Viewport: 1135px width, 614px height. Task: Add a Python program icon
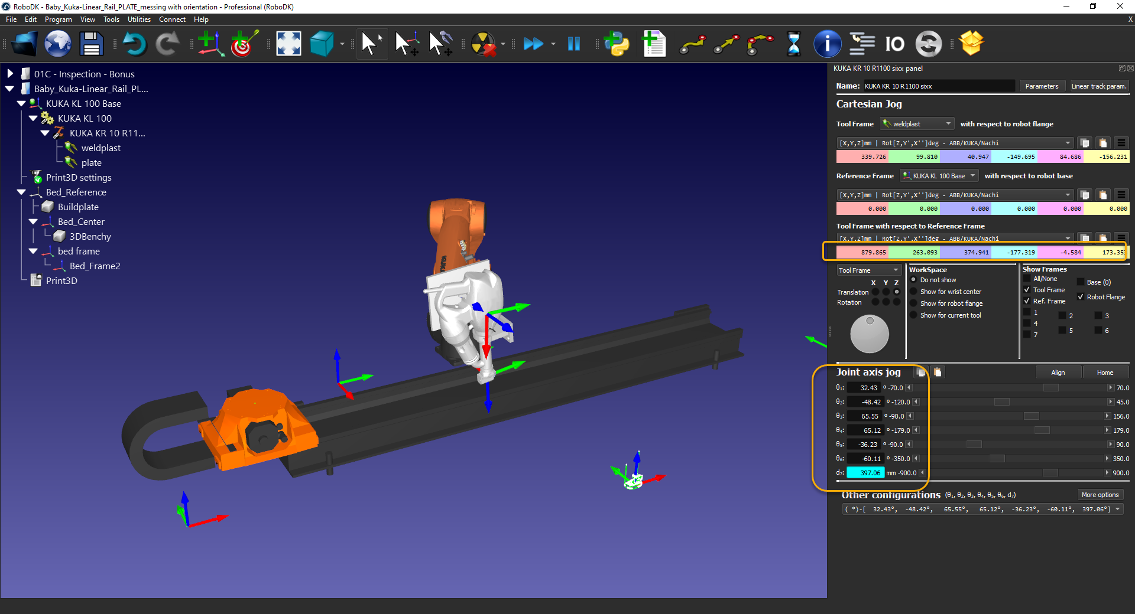point(617,44)
